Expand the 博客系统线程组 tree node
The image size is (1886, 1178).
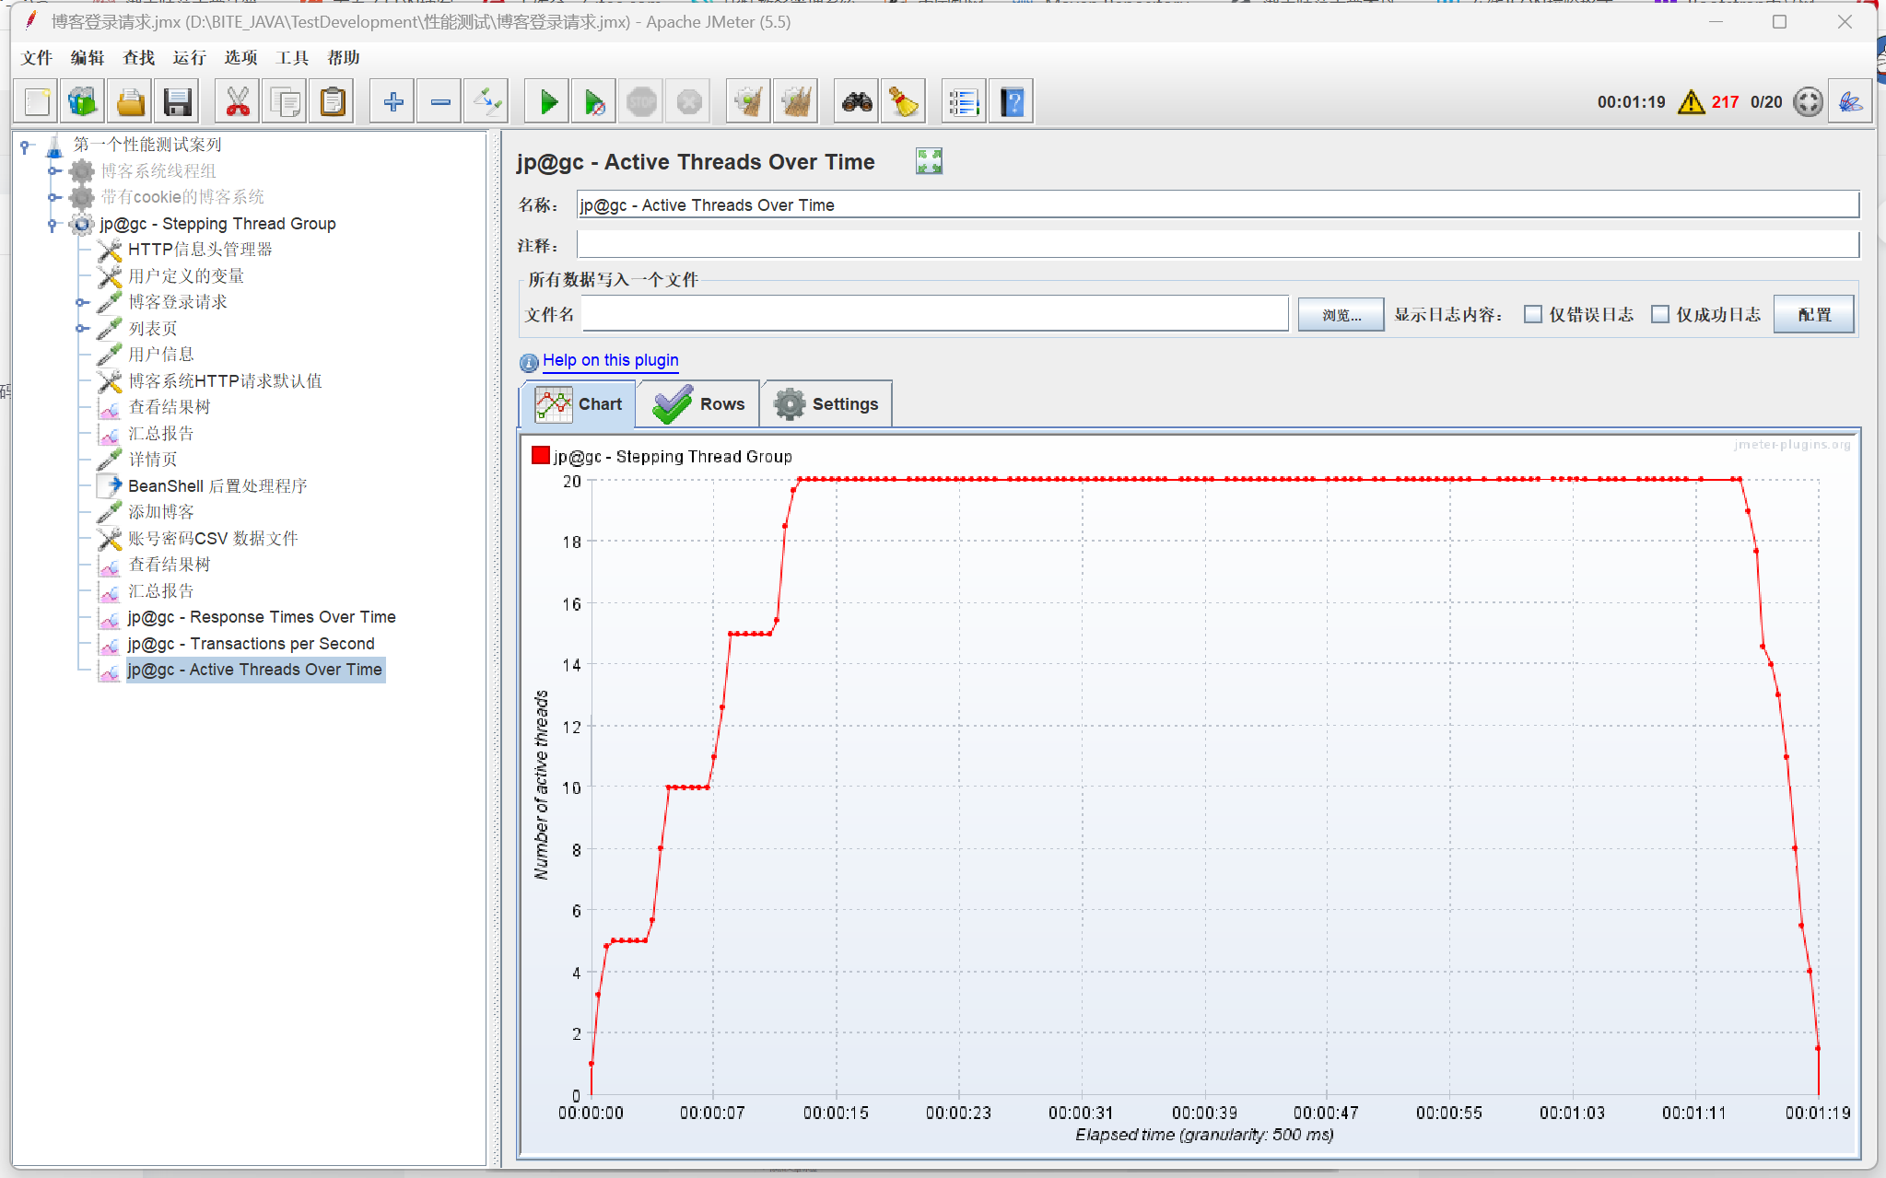[53, 171]
